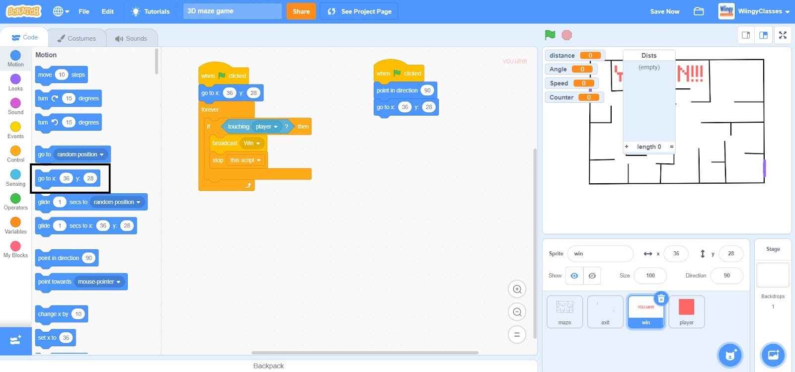
Task: Hide the sprite using crossed-eye icon
Action: pos(592,276)
